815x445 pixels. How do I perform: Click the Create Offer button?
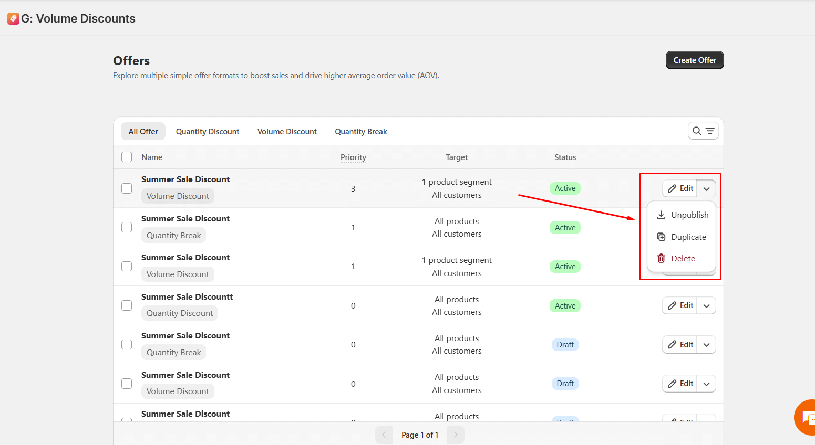click(x=695, y=60)
